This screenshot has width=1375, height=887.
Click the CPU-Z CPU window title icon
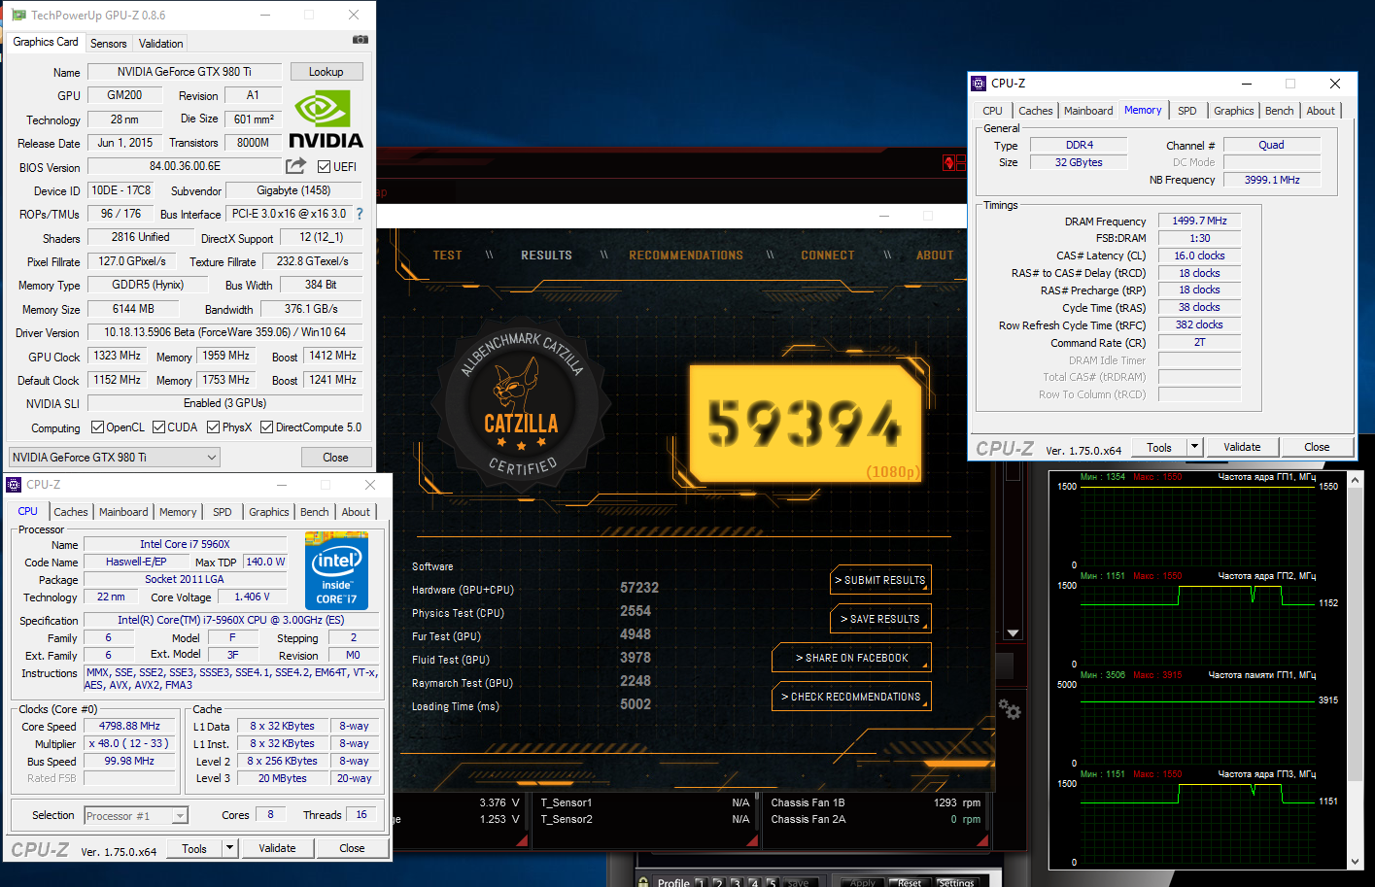14,485
